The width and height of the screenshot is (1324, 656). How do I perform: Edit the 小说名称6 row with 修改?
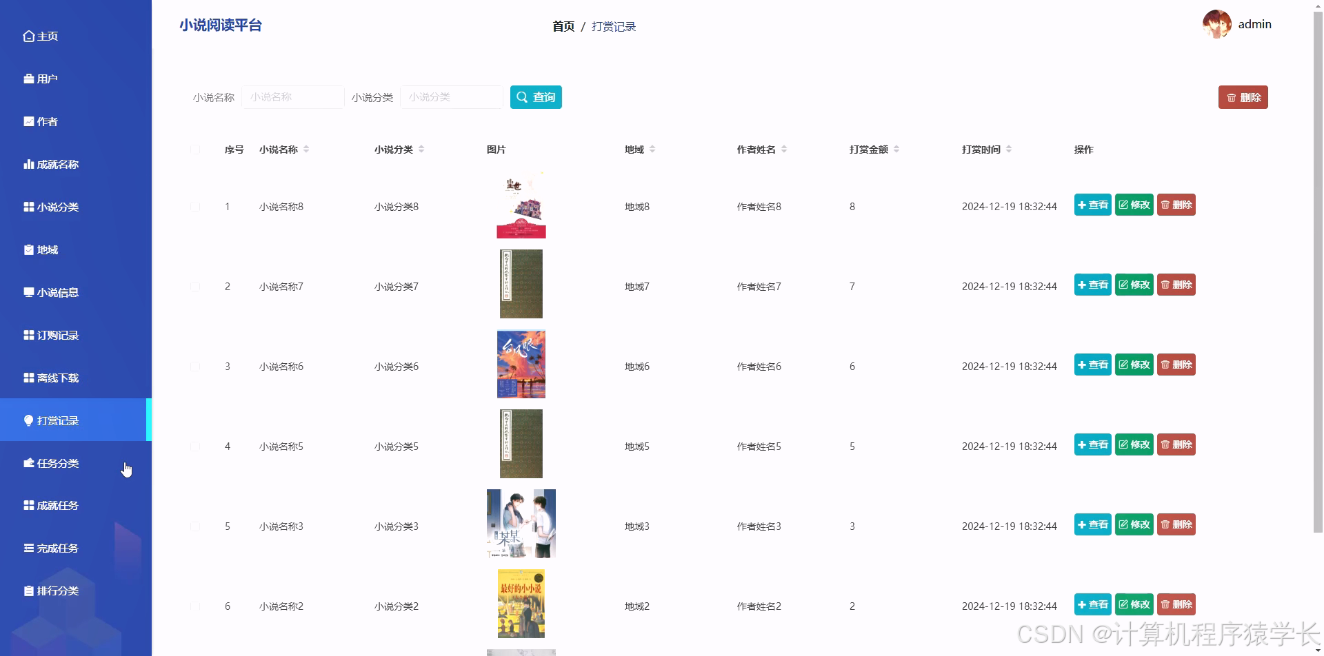click(1134, 365)
